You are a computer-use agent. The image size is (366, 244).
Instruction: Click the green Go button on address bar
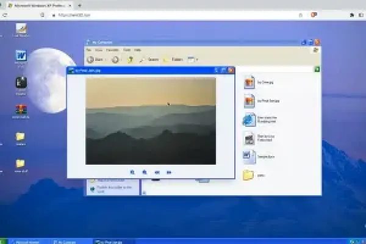click(x=317, y=69)
